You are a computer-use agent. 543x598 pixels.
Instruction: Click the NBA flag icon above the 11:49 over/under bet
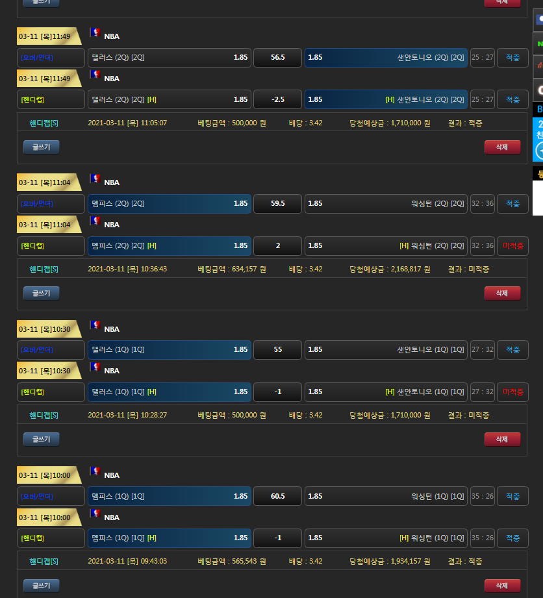click(95, 32)
